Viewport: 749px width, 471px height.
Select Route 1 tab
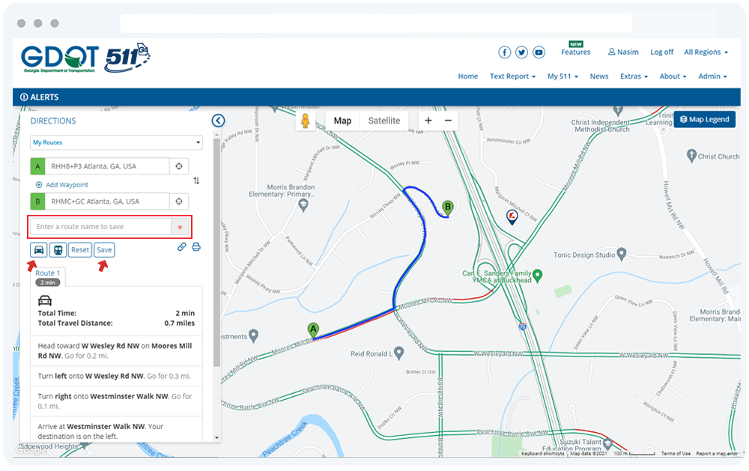(48, 277)
